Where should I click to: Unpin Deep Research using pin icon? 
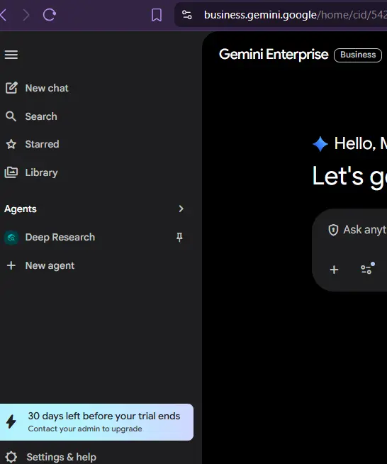[179, 238]
